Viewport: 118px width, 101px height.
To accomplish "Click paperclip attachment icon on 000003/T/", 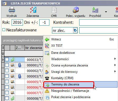I will [20, 76].
